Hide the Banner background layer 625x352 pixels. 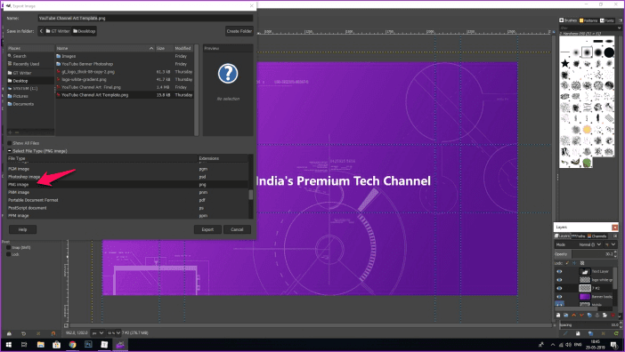coord(559,297)
